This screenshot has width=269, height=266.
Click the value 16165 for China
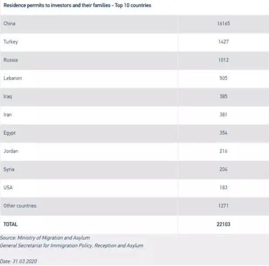[x=223, y=24]
